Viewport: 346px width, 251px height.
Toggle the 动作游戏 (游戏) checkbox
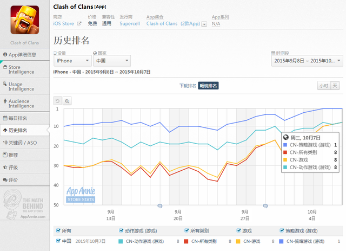[121, 230]
